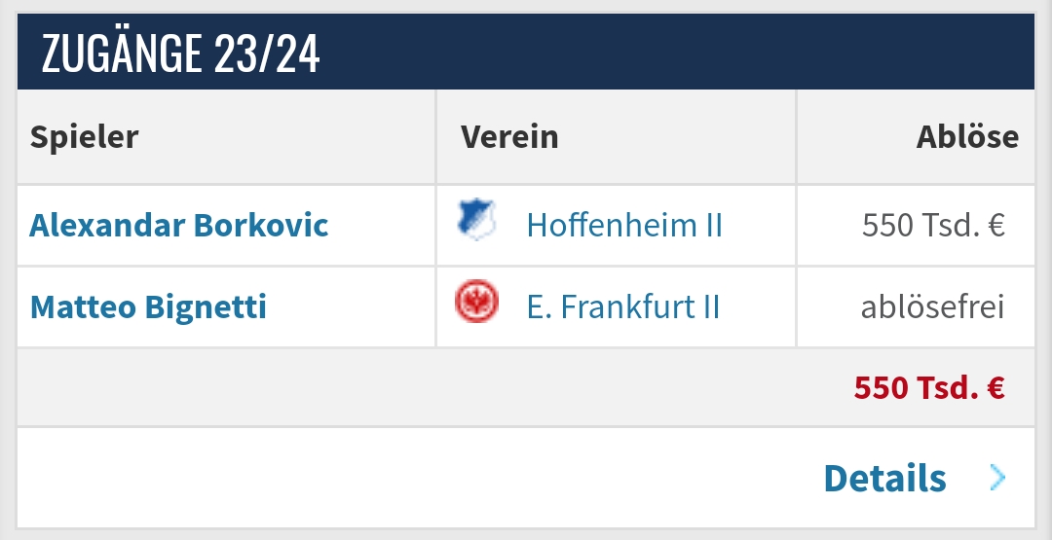Viewport: 1052px width, 540px height.
Task: Click Borkovic's 550 Tsd. € fee cell
Action: pos(933,225)
